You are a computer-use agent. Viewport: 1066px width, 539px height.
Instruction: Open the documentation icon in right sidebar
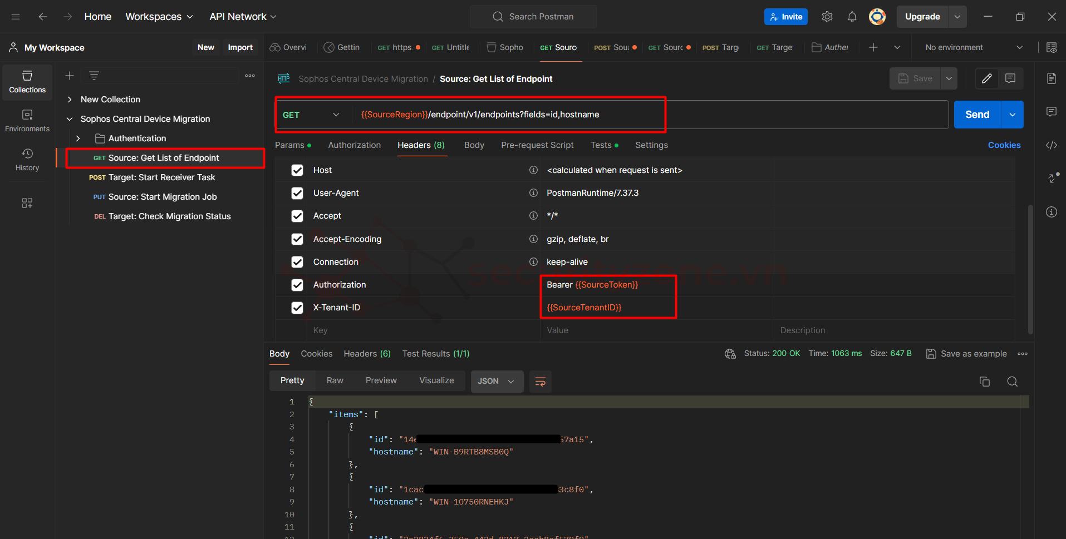1052,78
